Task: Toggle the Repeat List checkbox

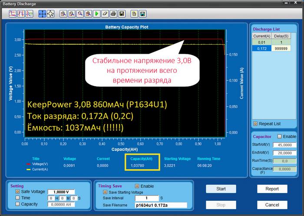Action: point(255,124)
